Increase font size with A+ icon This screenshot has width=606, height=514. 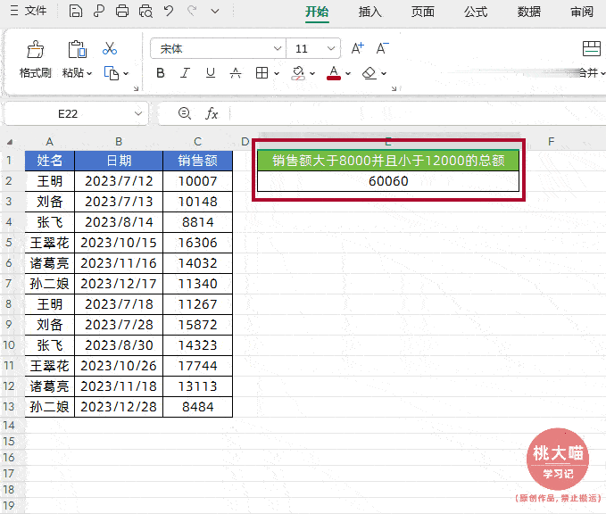coord(358,48)
